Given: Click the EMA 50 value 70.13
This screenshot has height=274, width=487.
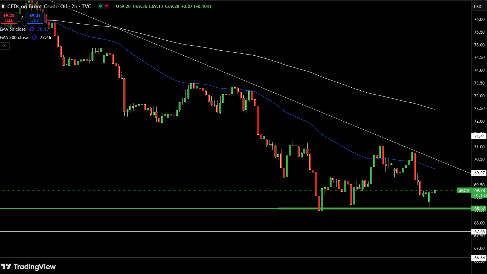Looking at the screenshot, I should tap(43, 29).
